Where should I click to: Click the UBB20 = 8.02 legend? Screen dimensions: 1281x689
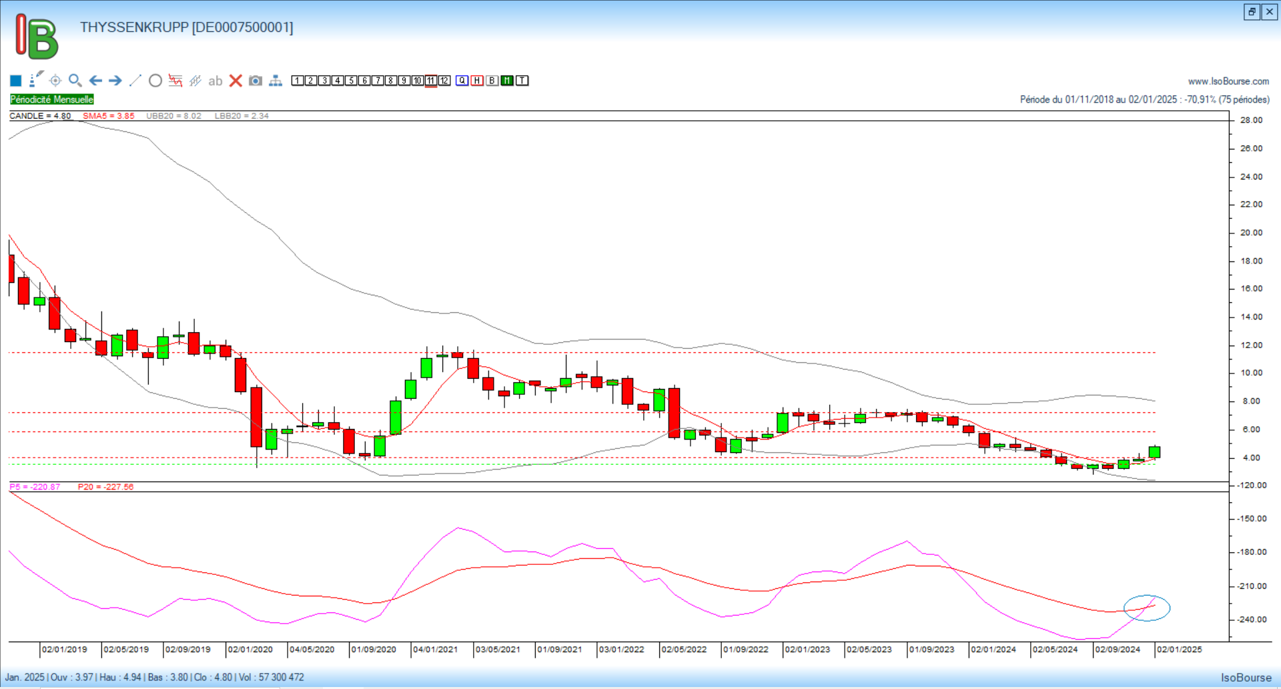pos(173,115)
